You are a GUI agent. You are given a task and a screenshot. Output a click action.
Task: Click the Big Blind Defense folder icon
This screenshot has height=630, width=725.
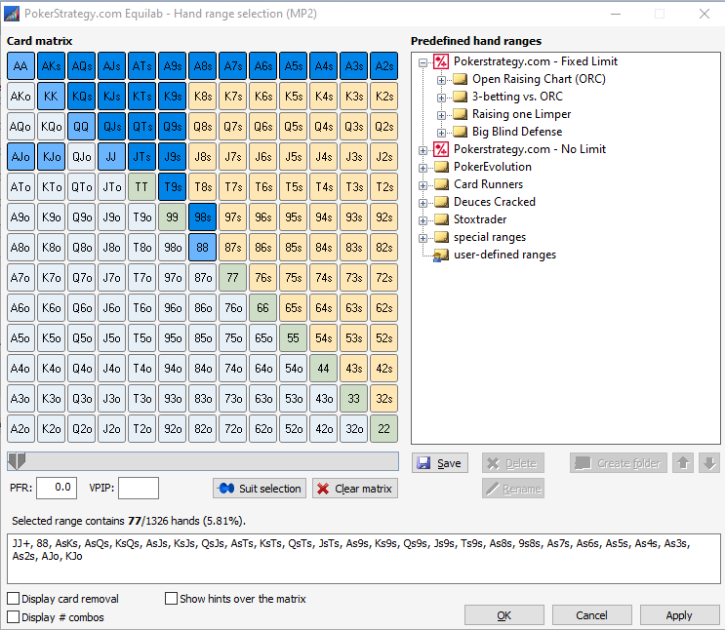460,132
